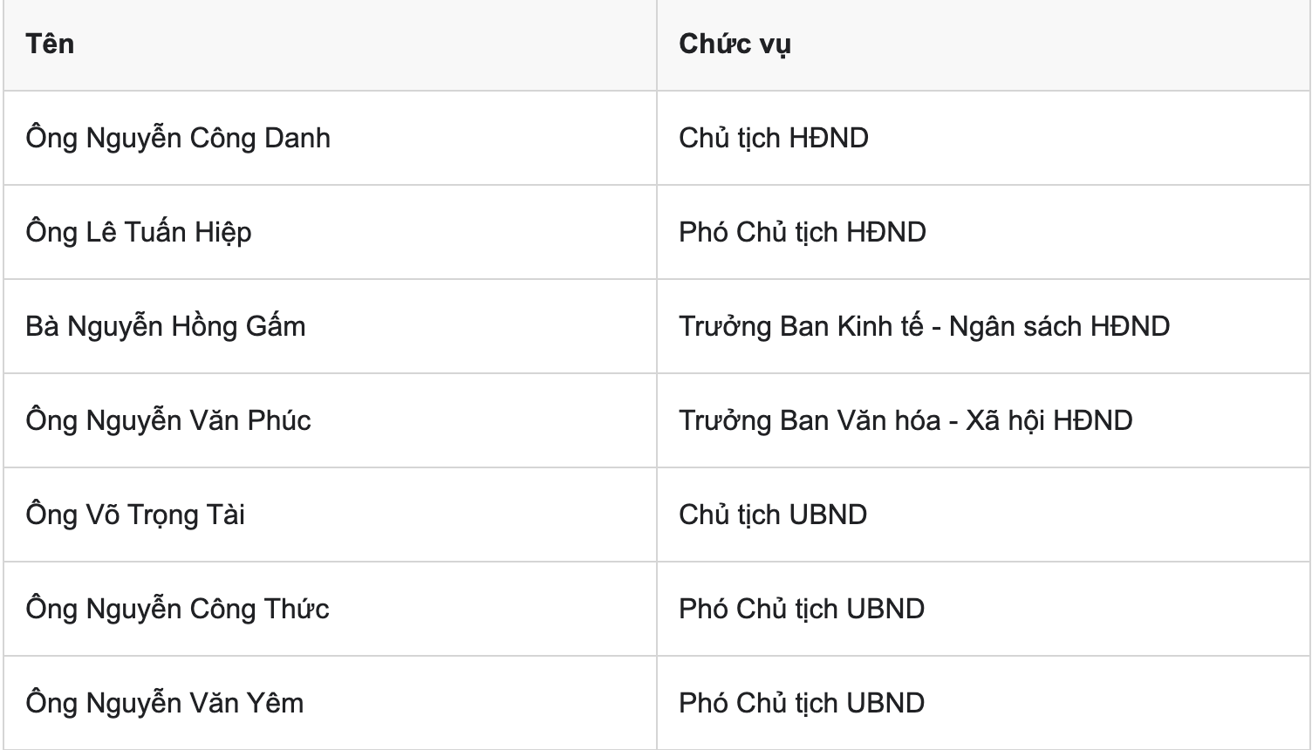The width and height of the screenshot is (1312, 750).
Task: Select 'Trưởng Ban Kinh tế - Ngân sách HĐND'
Action: (925, 326)
